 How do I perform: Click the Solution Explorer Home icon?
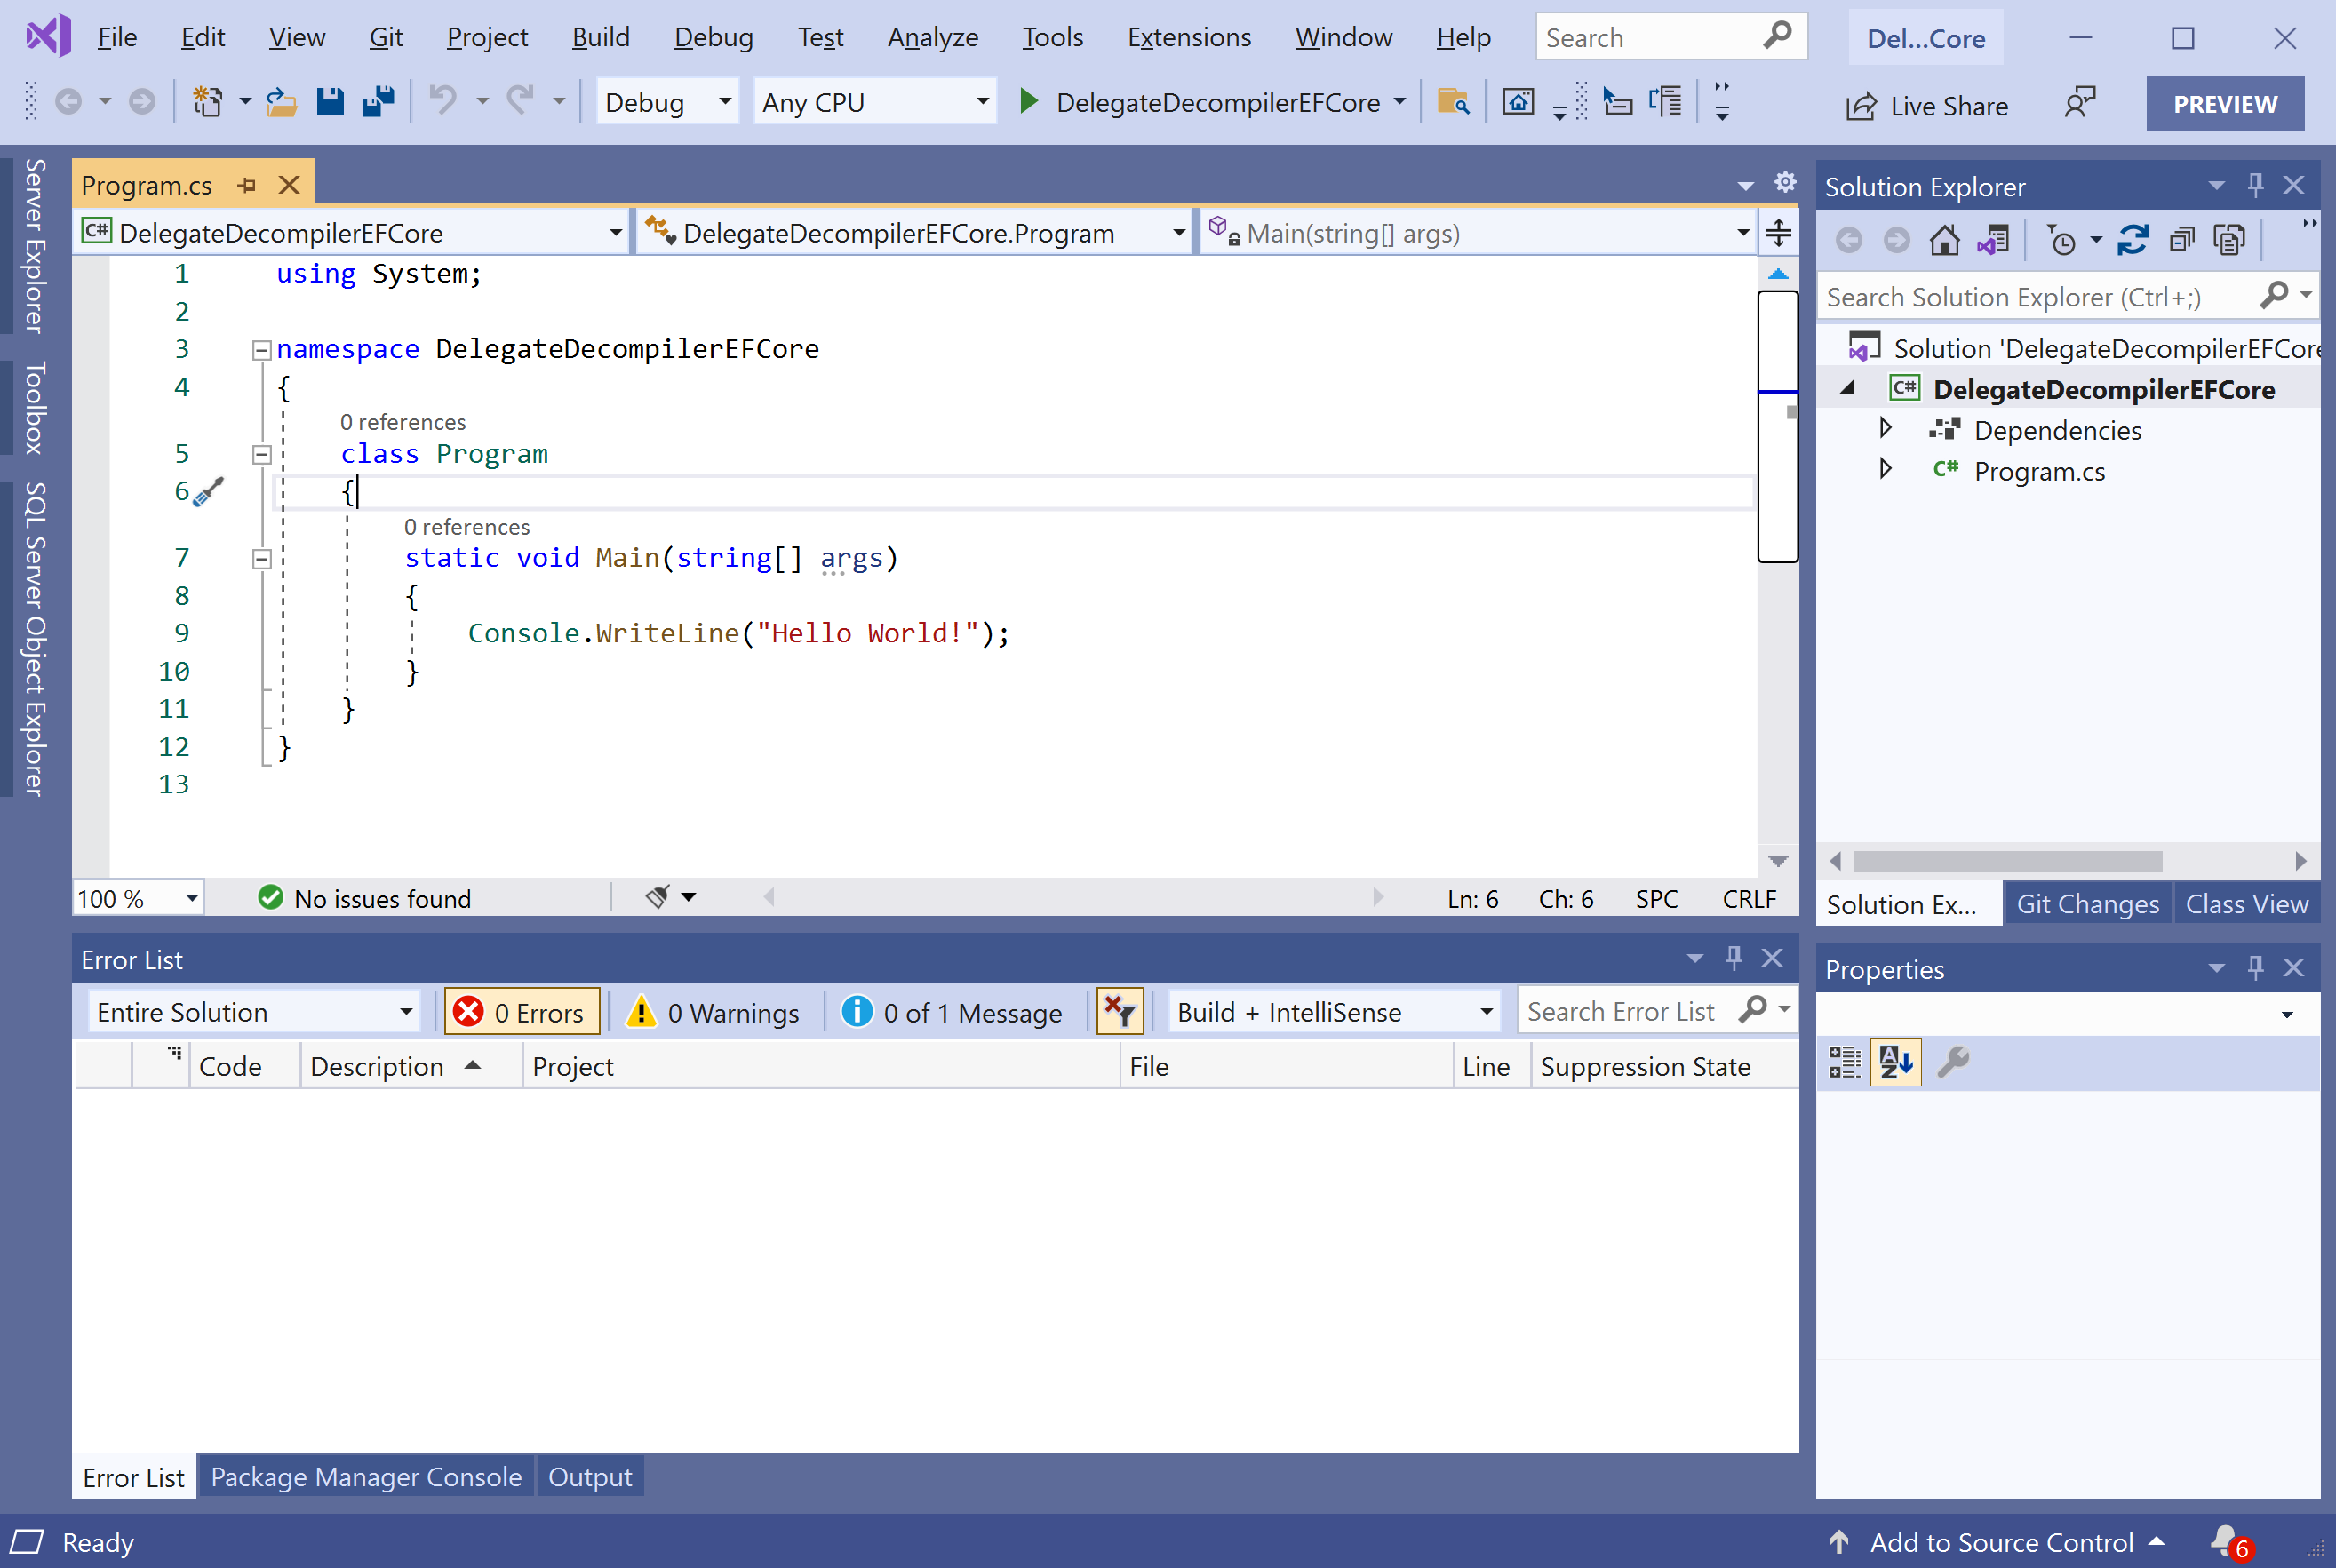[x=1944, y=240]
